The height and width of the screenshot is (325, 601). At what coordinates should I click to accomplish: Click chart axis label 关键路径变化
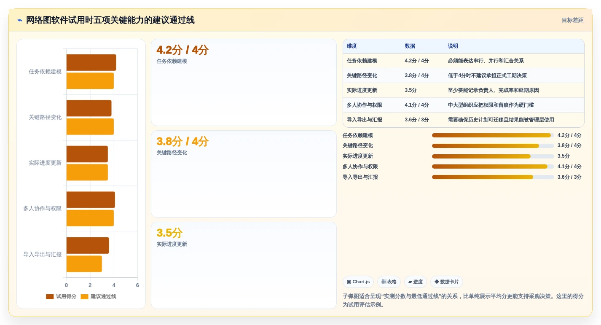click(x=45, y=117)
